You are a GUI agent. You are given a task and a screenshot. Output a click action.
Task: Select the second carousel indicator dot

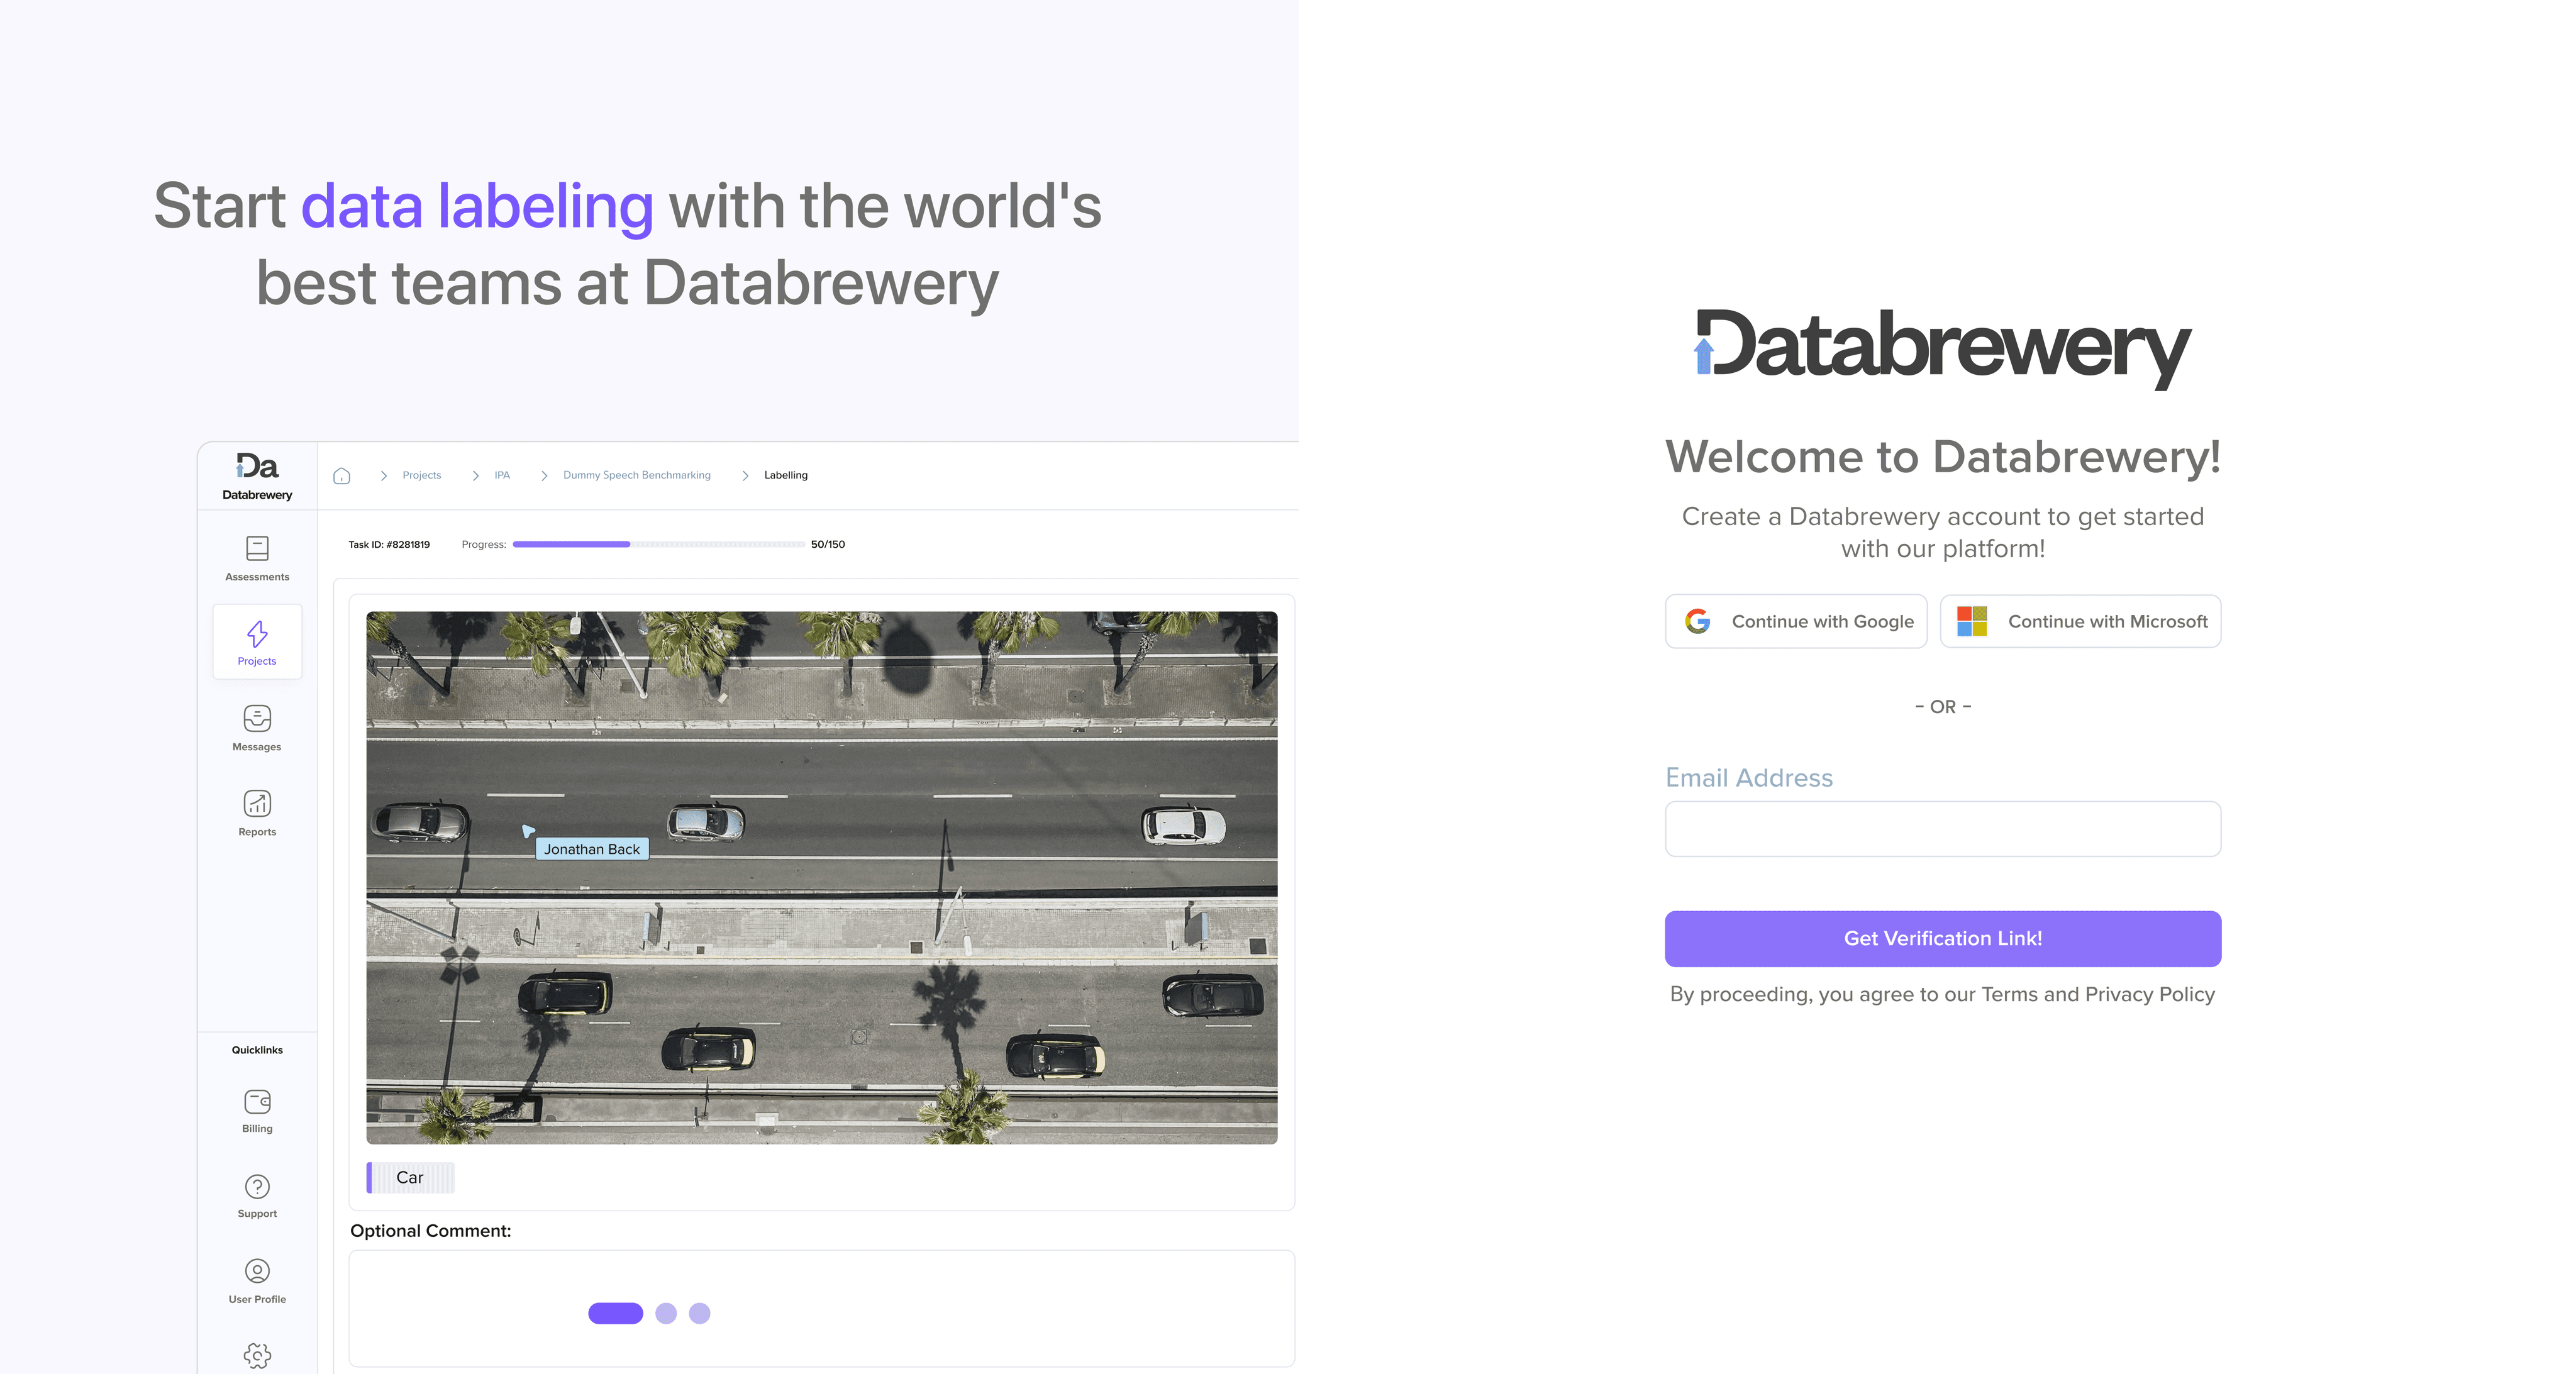[666, 1313]
